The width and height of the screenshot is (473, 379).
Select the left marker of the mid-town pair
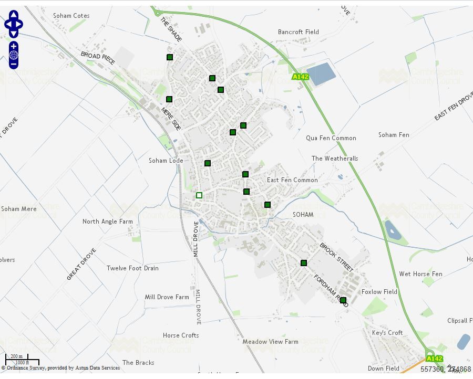click(233, 132)
